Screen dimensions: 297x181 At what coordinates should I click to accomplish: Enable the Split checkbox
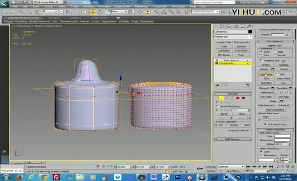(x=277, y=74)
